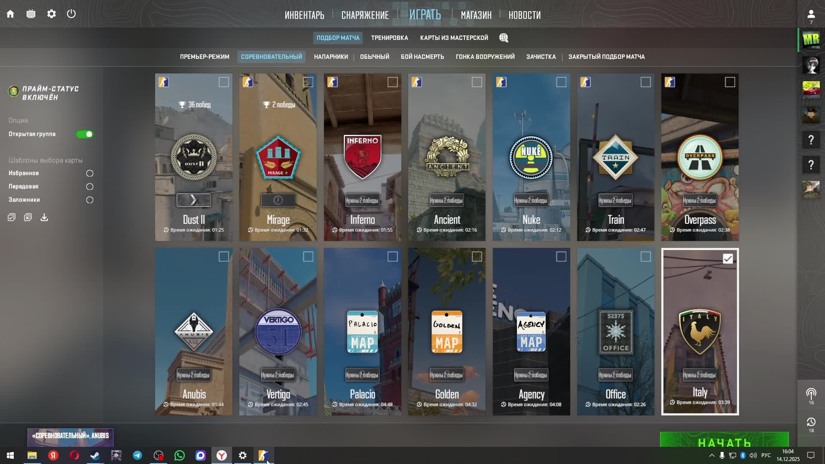Image resolution: width=825 pixels, height=464 pixels.
Task: Uncheck the Italy map checkbox
Action: [727, 259]
